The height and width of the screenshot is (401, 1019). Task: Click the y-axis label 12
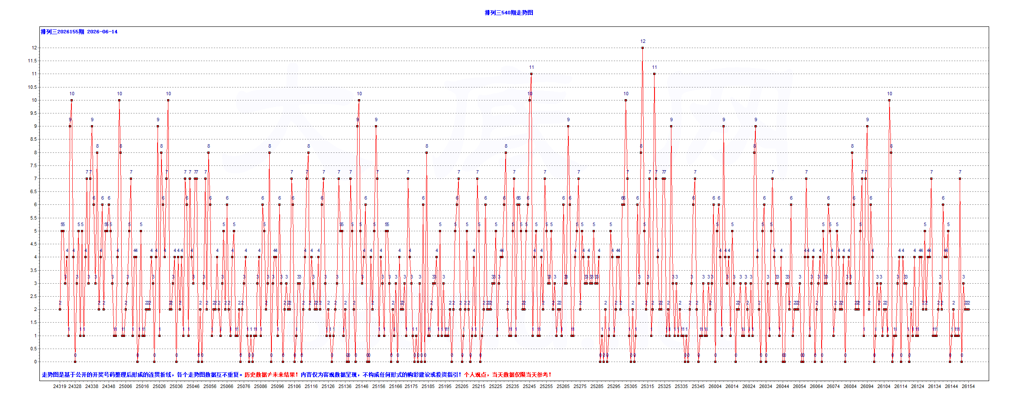point(34,48)
